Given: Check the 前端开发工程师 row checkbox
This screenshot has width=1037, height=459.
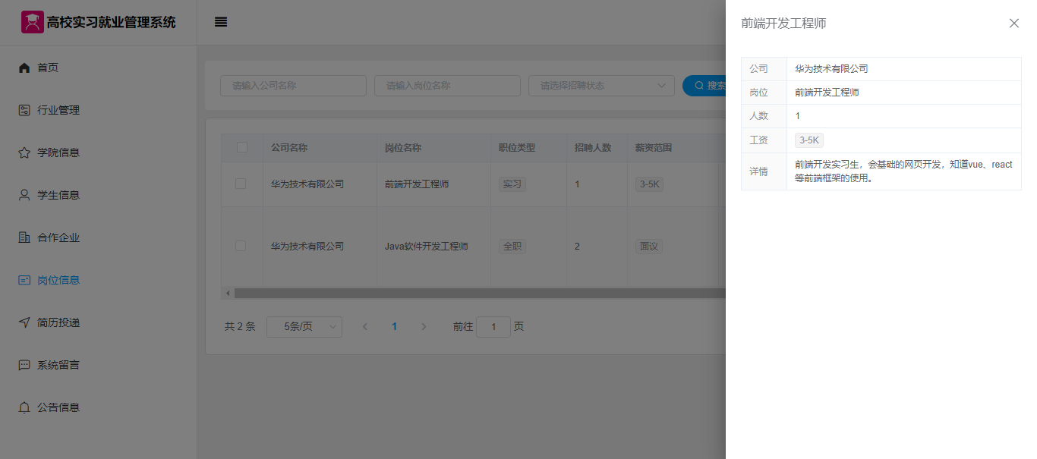Looking at the screenshot, I should pyautogui.click(x=241, y=184).
